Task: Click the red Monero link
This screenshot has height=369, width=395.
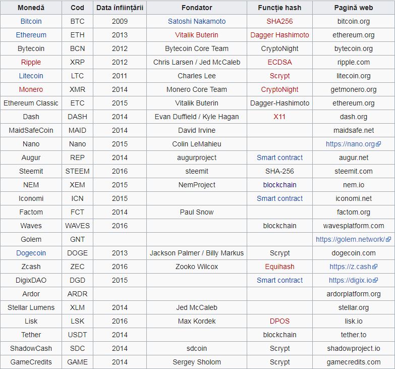Action: (x=31, y=90)
